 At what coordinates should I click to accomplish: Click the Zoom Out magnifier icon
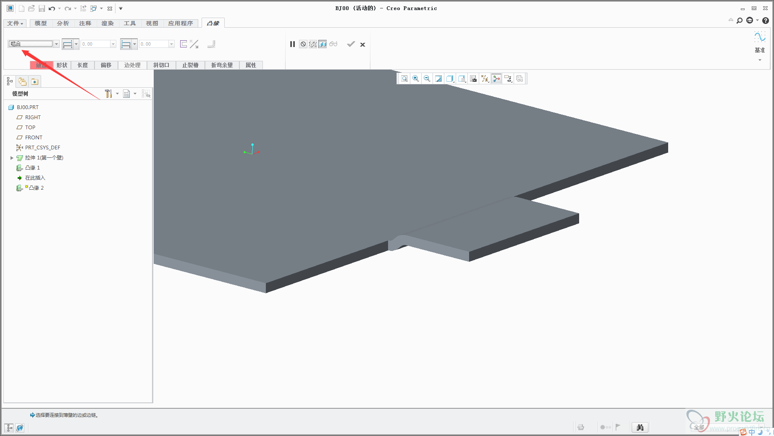[x=427, y=78]
